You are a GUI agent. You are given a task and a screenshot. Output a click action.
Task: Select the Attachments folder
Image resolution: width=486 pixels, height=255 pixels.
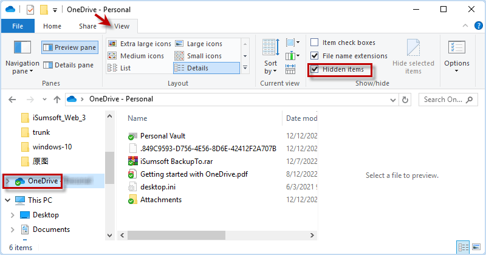(161, 200)
